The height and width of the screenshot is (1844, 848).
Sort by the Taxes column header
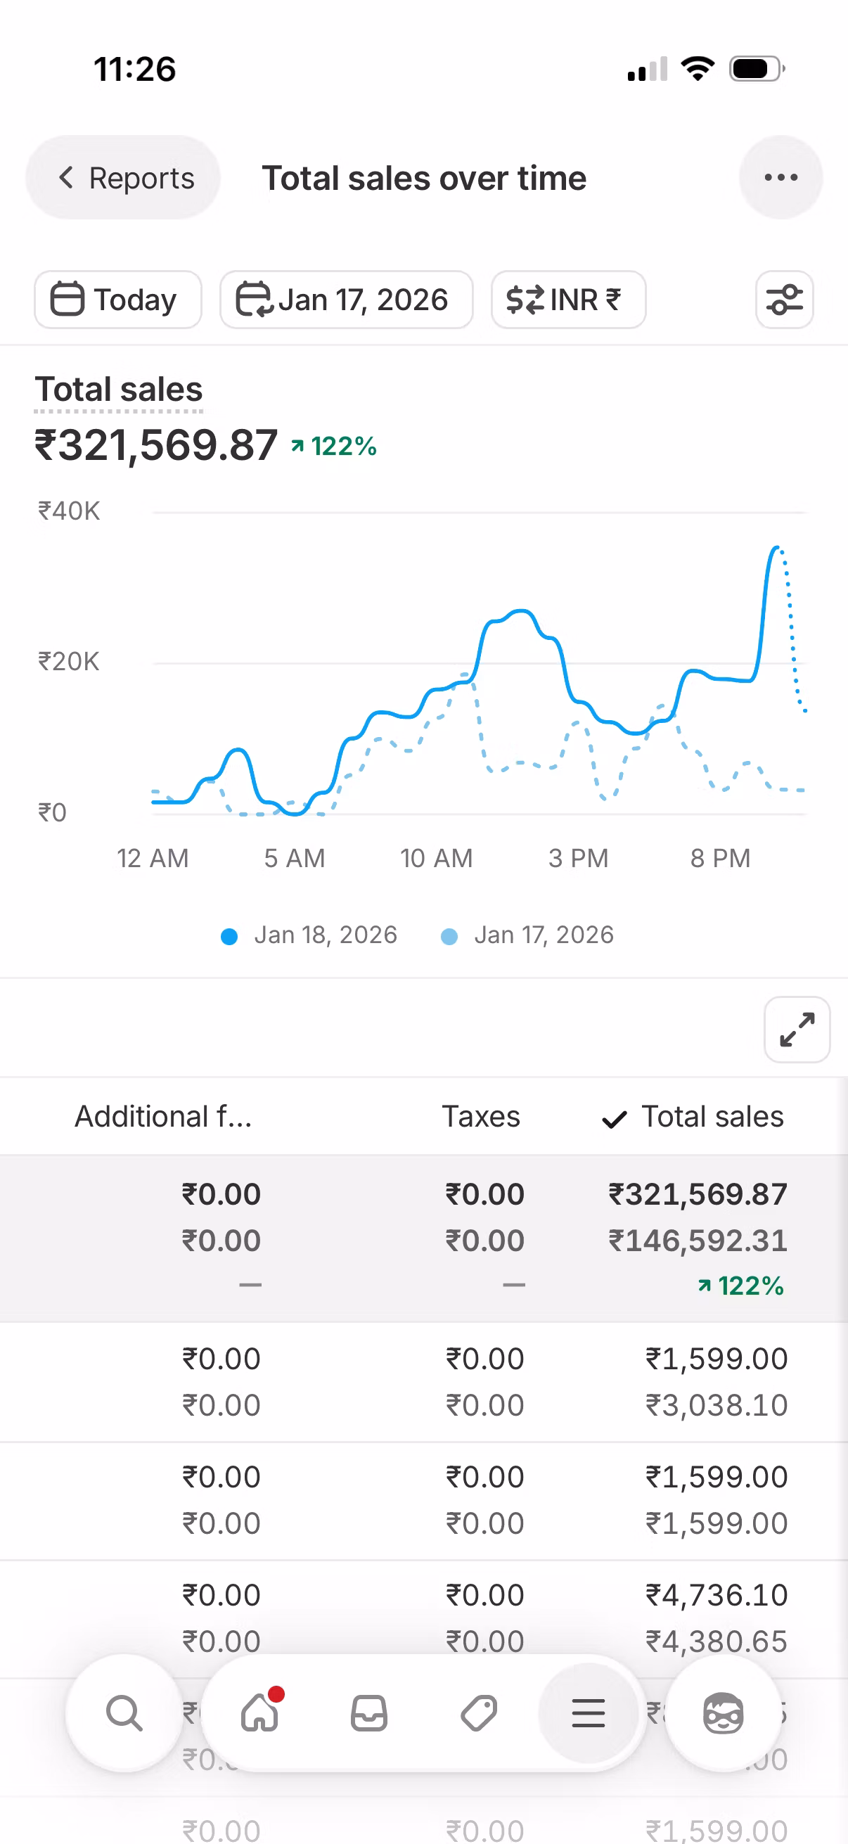[x=480, y=1117]
